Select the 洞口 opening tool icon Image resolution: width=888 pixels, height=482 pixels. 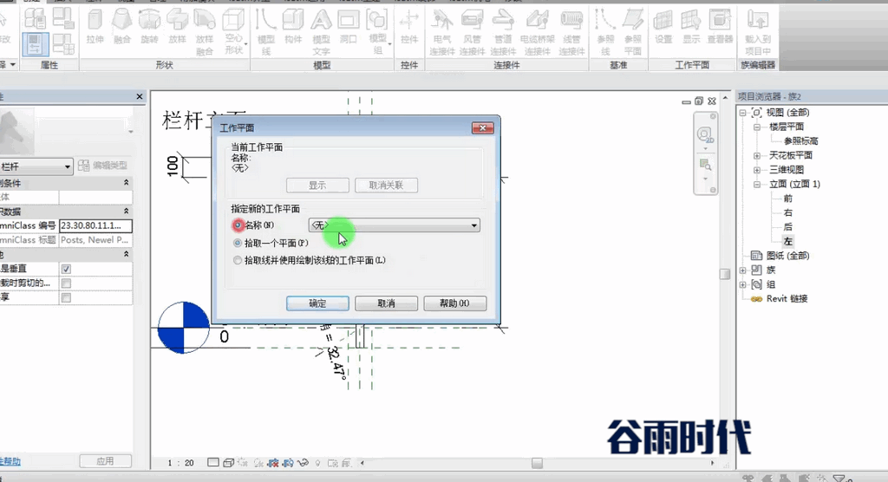pos(349,27)
